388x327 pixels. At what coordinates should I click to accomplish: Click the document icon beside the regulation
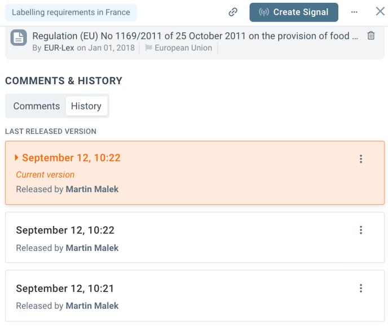[x=19, y=38]
